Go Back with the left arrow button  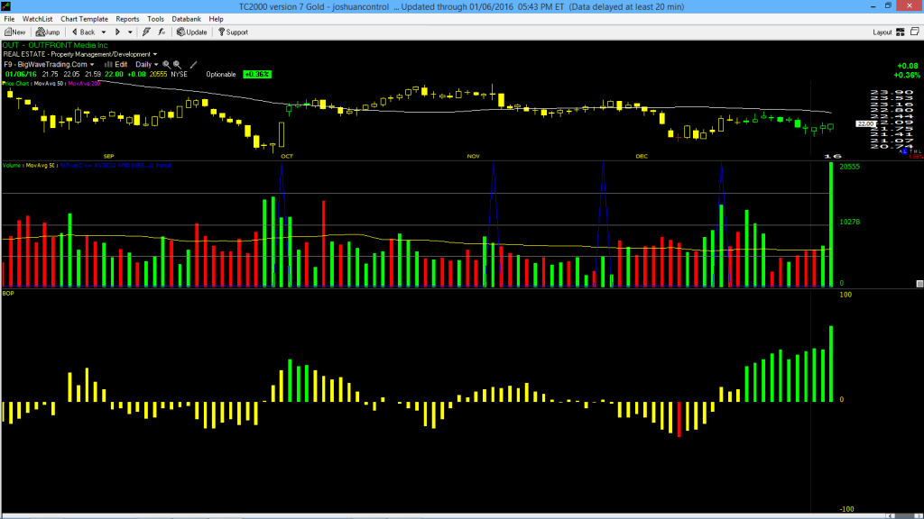click(x=83, y=32)
